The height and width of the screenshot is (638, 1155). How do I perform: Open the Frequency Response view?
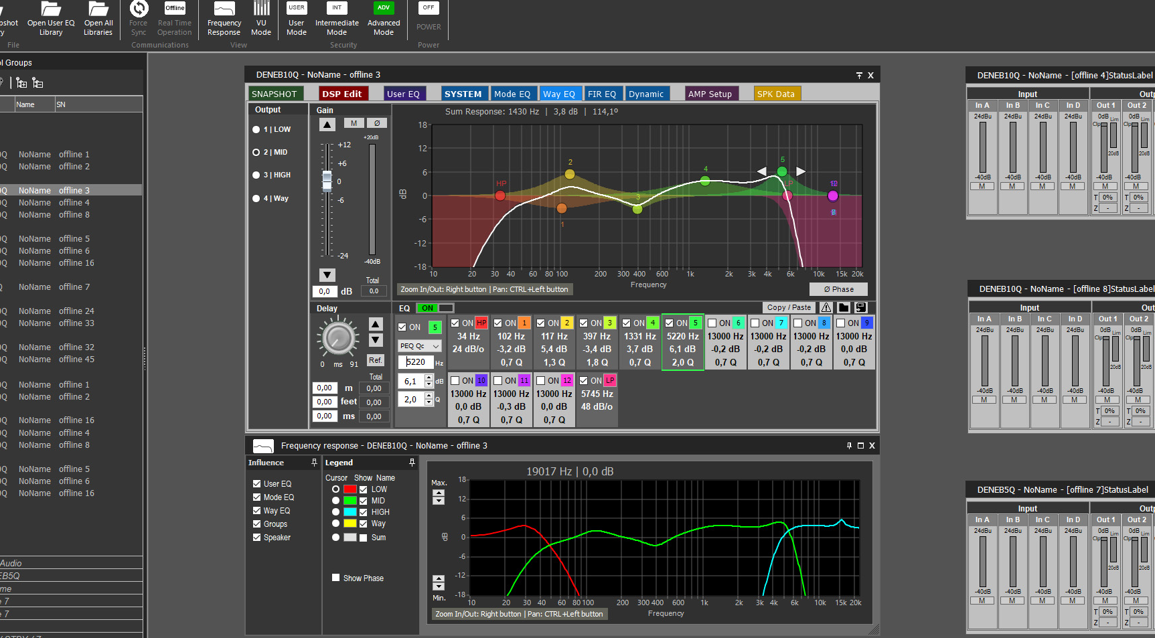[224, 18]
